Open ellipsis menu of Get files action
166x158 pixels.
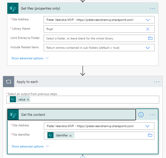[152, 9]
